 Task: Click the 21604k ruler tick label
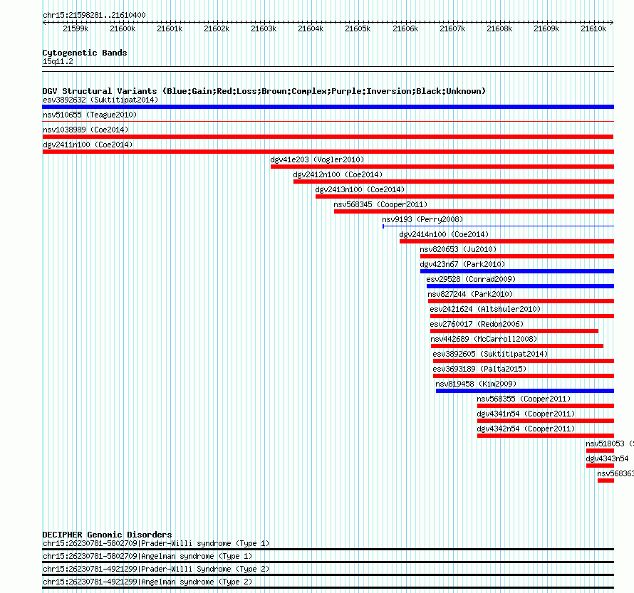(311, 28)
